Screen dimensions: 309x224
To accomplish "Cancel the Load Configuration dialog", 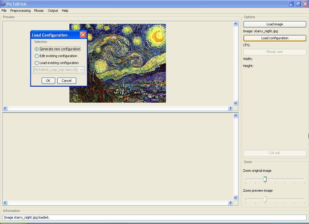I will 67,81.
